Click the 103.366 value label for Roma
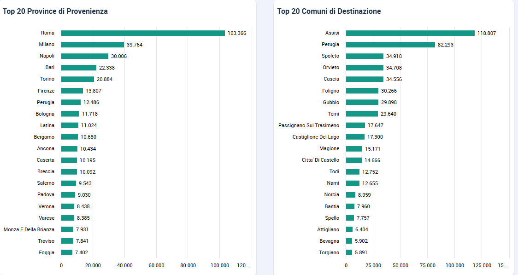The height and width of the screenshot is (275, 518). pos(237,33)
